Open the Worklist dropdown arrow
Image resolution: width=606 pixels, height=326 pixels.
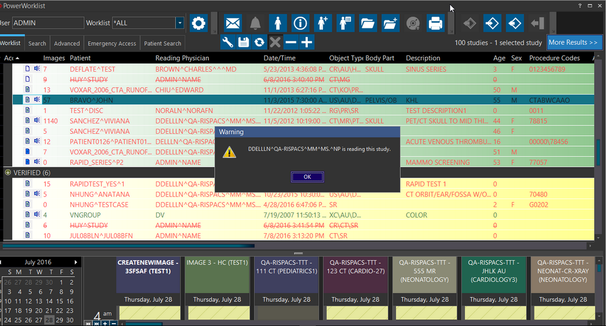click(180, 23)
